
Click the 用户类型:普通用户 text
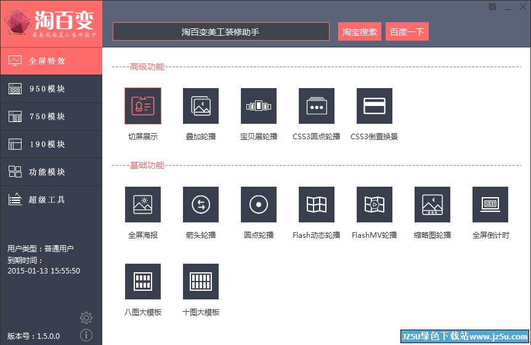click(41, 248)
